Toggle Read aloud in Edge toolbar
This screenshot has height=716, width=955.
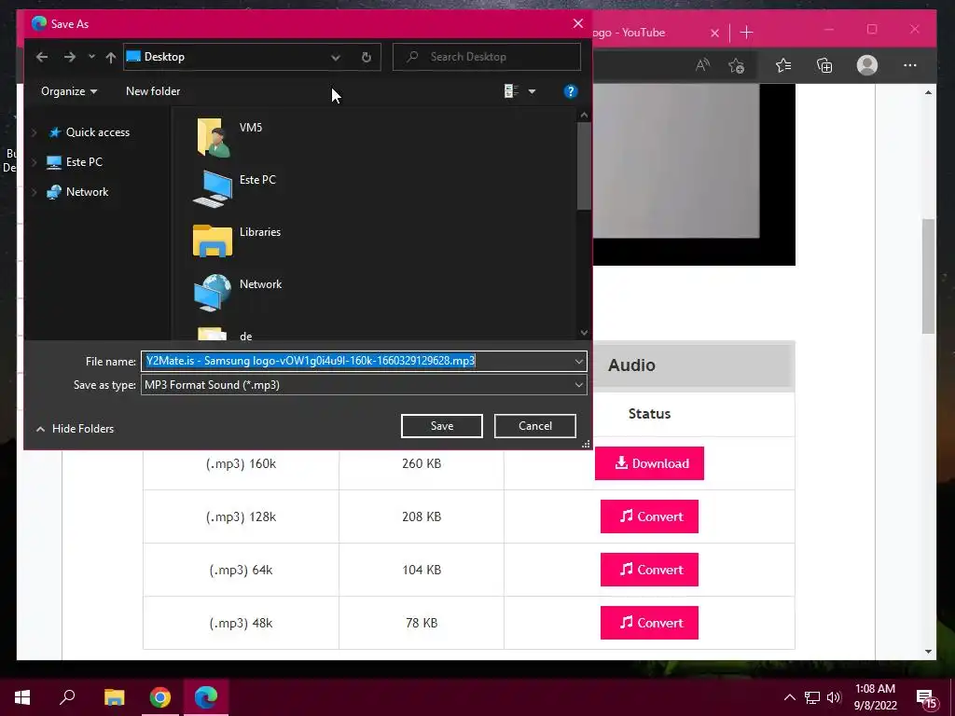point(702,65)
